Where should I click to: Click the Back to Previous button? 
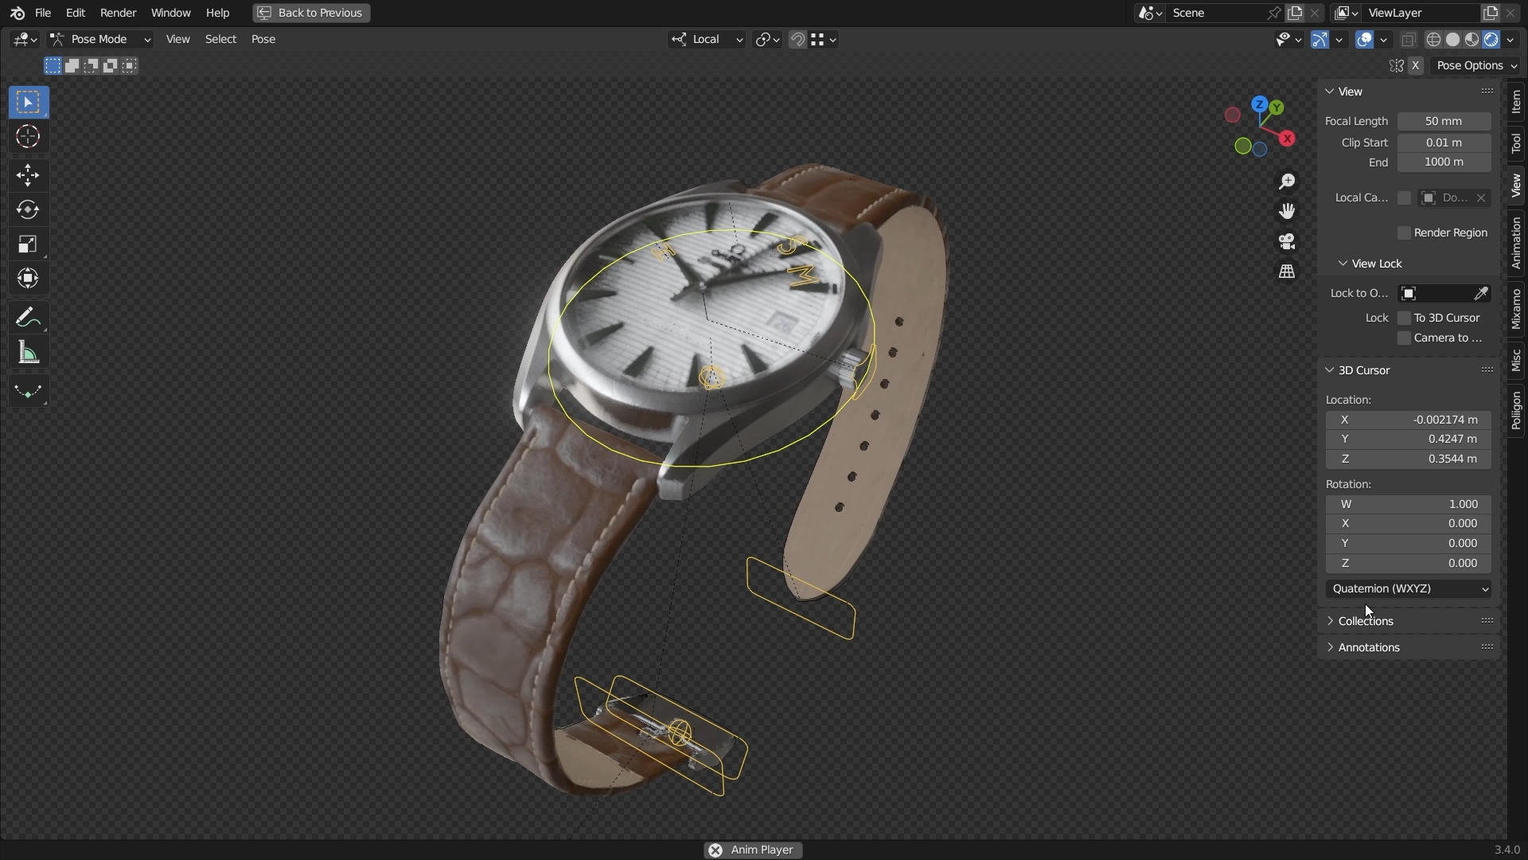coord(311,13)
